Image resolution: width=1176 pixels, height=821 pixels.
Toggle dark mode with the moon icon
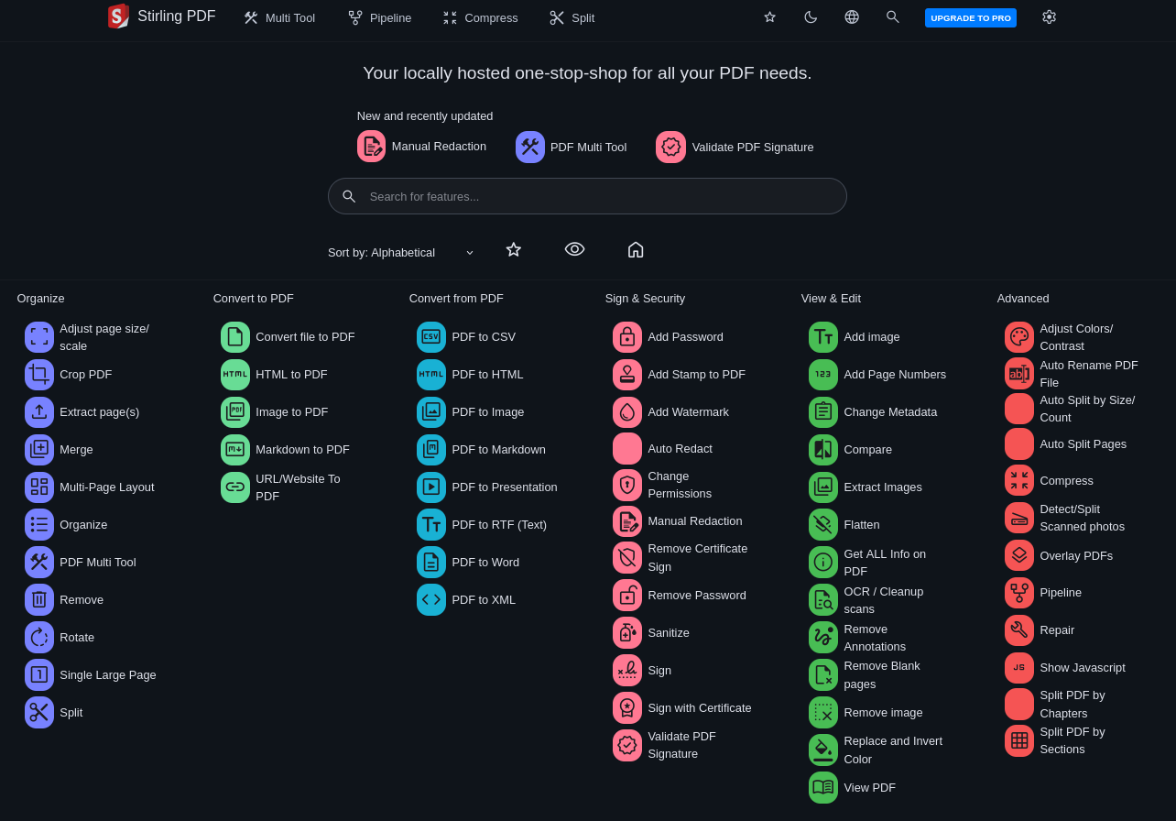coord(811,17)
